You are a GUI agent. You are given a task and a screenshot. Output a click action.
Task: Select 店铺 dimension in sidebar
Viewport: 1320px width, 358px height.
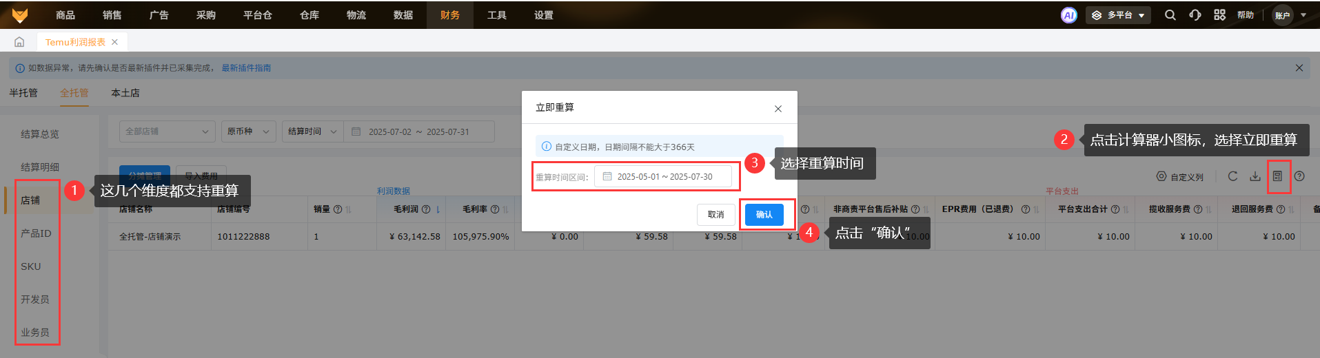coord(30,200)
